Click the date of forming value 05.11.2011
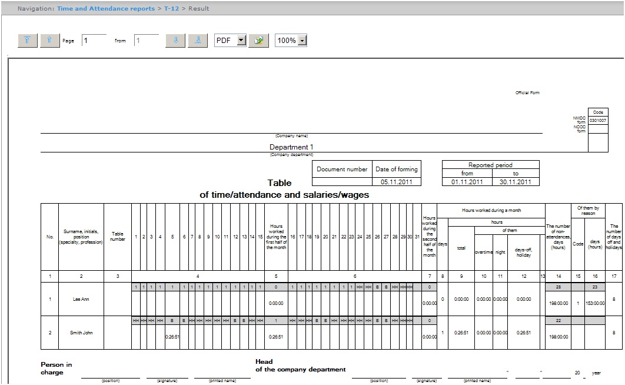This screenshot has width=625, height=385. coord(397,182)
